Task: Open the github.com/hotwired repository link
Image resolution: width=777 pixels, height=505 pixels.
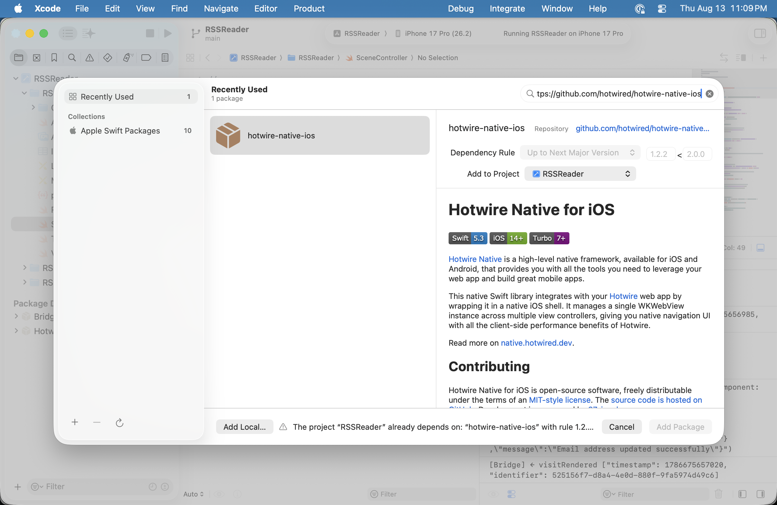Action: [x=643, y=128]
